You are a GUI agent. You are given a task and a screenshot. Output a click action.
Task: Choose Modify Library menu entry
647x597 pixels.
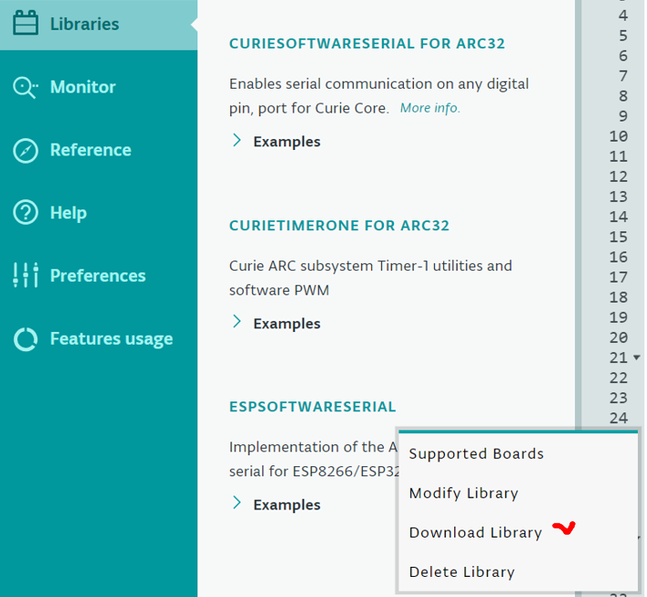click(463, 493)
